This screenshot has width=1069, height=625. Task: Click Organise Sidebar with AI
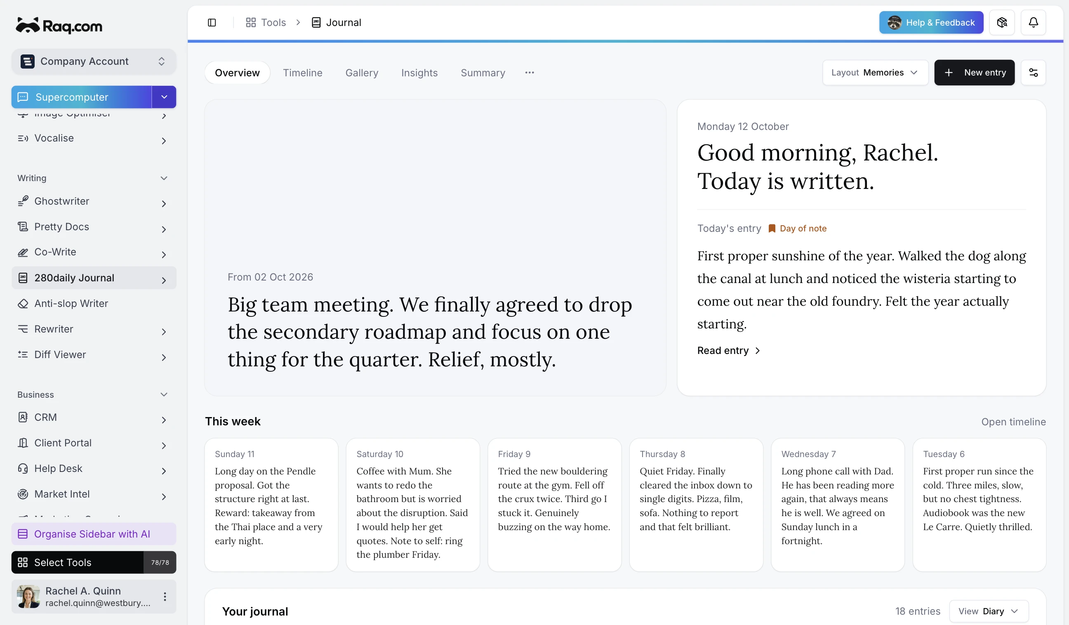pos(94,534)
